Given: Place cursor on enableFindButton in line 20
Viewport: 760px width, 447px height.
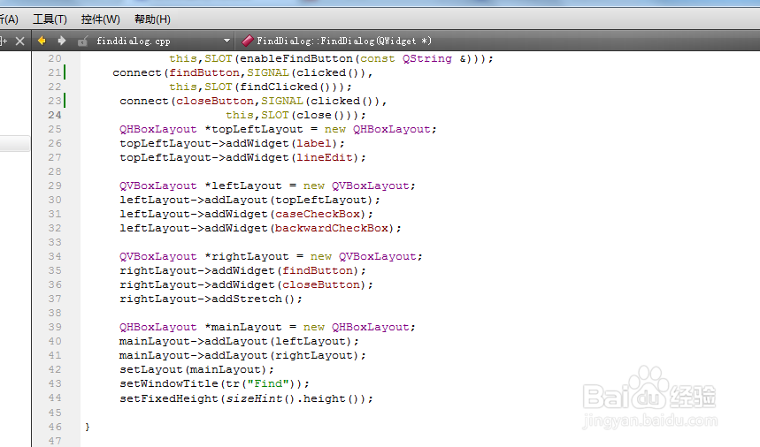Looking at the screenshot, I should pyautogui.click(x=296, y=58).
